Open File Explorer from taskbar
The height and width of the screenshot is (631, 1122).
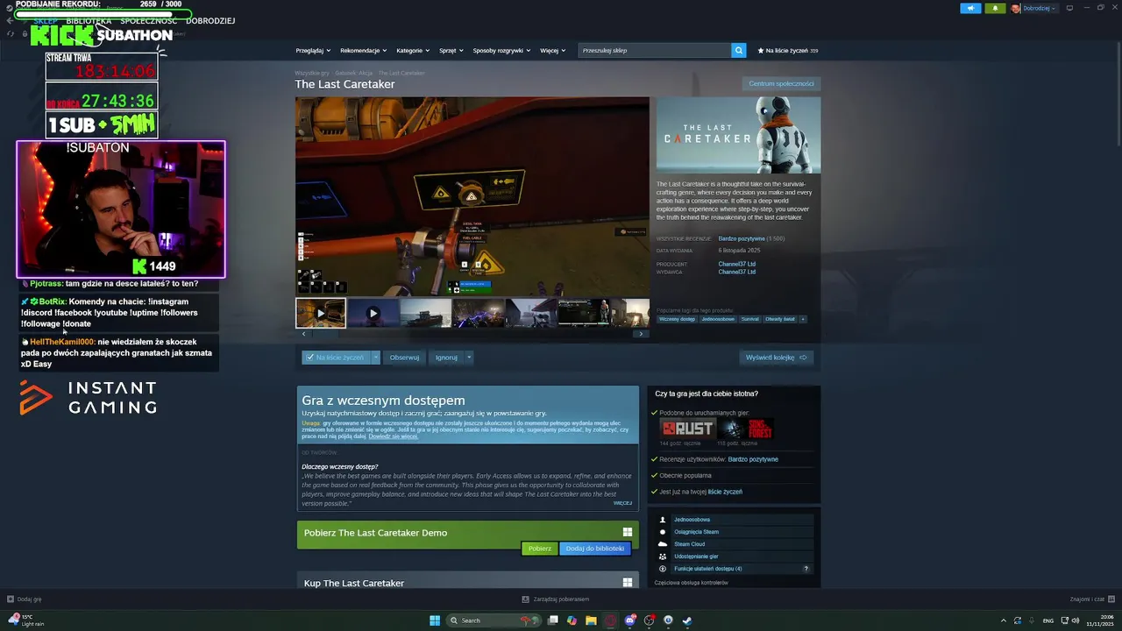pos(591,620)
